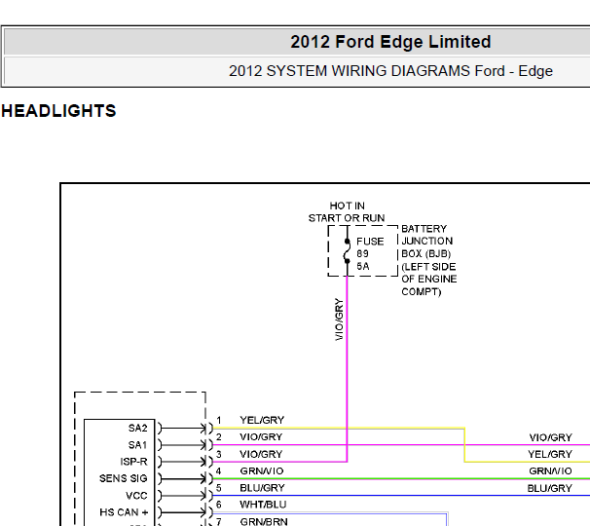Click the right-side VIO/GRY wire label
This screenshot has height=526, width=590.
click(x=551, y=437)
